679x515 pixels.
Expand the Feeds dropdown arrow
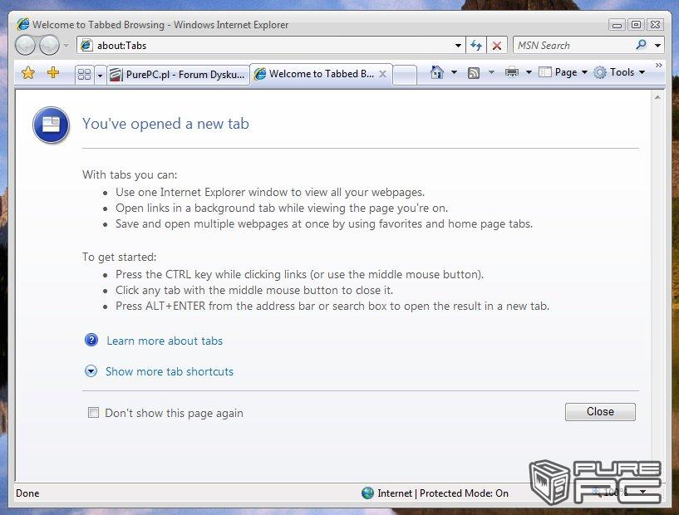click(x=491, y=72)
